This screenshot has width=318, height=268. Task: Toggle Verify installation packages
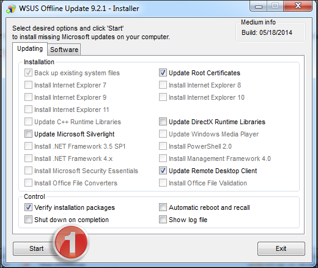pyautogui.click(x=28, y=207)
